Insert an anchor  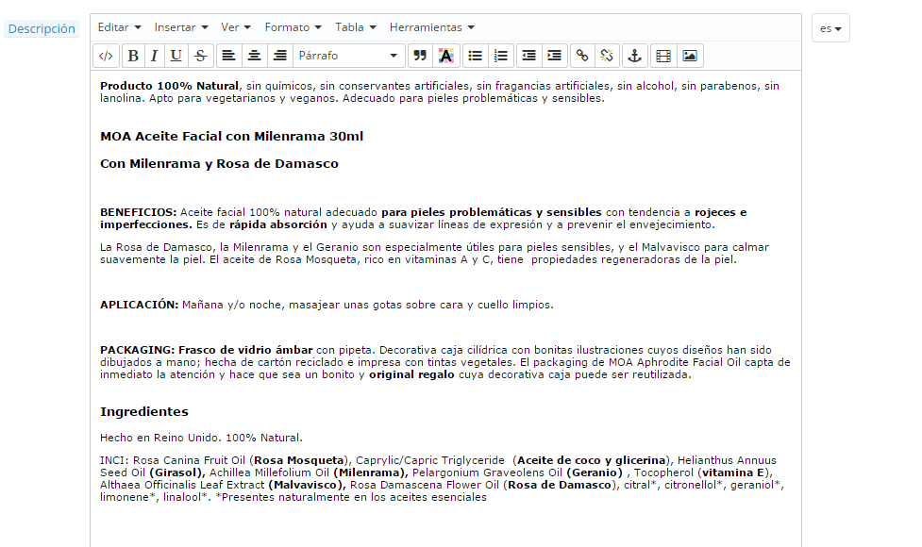[x=634, y=56]
